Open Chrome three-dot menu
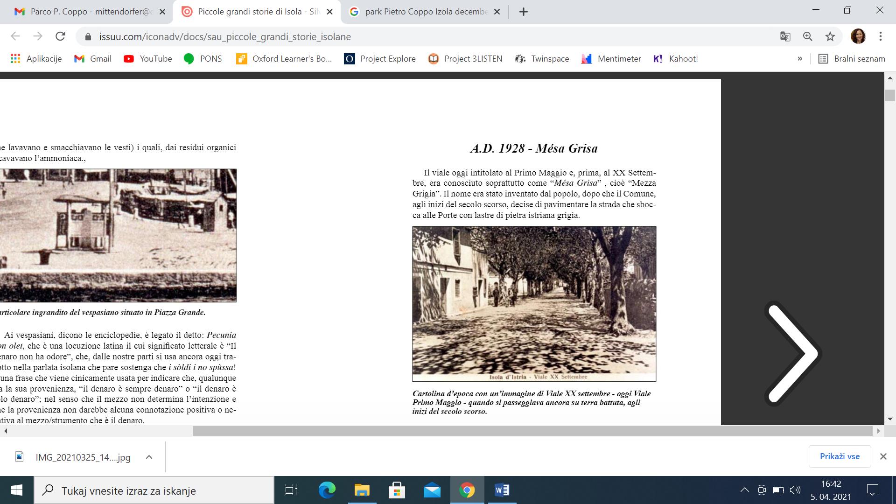This screenshot has height=504, width=896. (x=880, y=36)
